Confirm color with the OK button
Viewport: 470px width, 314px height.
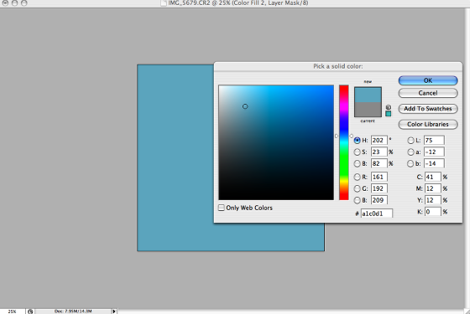tap(428, 80)
